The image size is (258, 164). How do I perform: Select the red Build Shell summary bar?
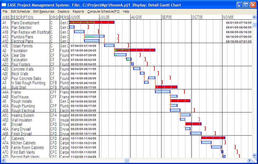pyautogui.click(x=166, y=87)
